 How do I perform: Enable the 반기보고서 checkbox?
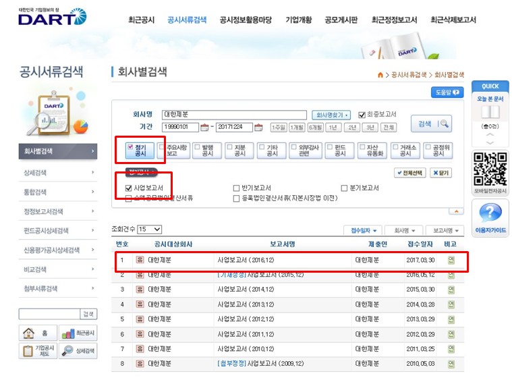tap(236, 188)
